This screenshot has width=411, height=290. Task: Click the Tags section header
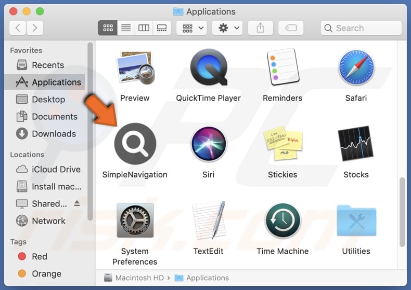coord(18,242)
